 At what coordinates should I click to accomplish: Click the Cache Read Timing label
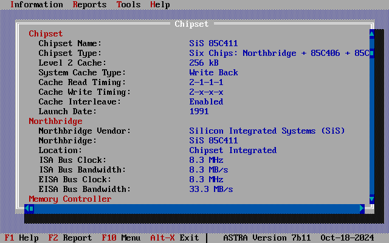pos(83,83)
